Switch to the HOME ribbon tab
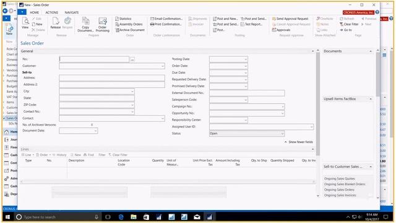396x223 pixels. point(35,12)
